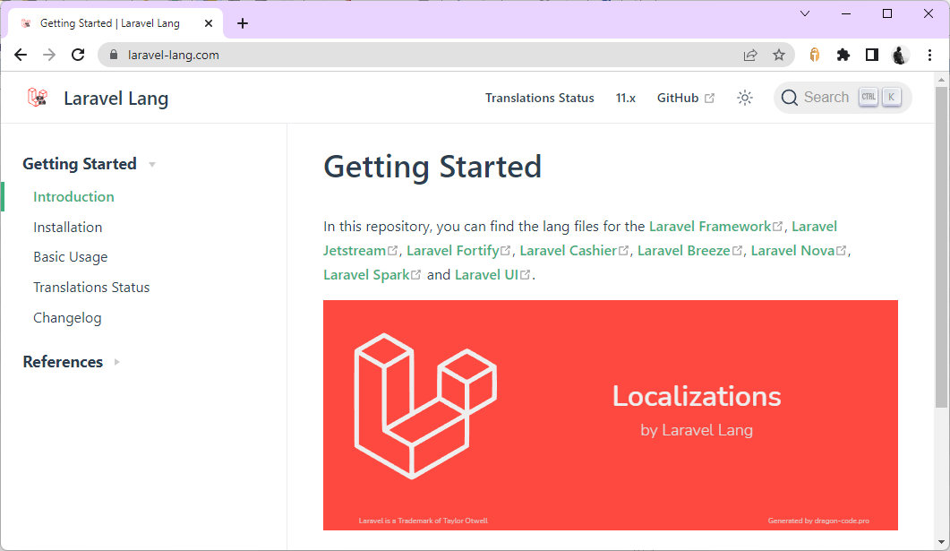Open the Laravel UI link
Screen dimensions: 950x551
pos(492,274)
